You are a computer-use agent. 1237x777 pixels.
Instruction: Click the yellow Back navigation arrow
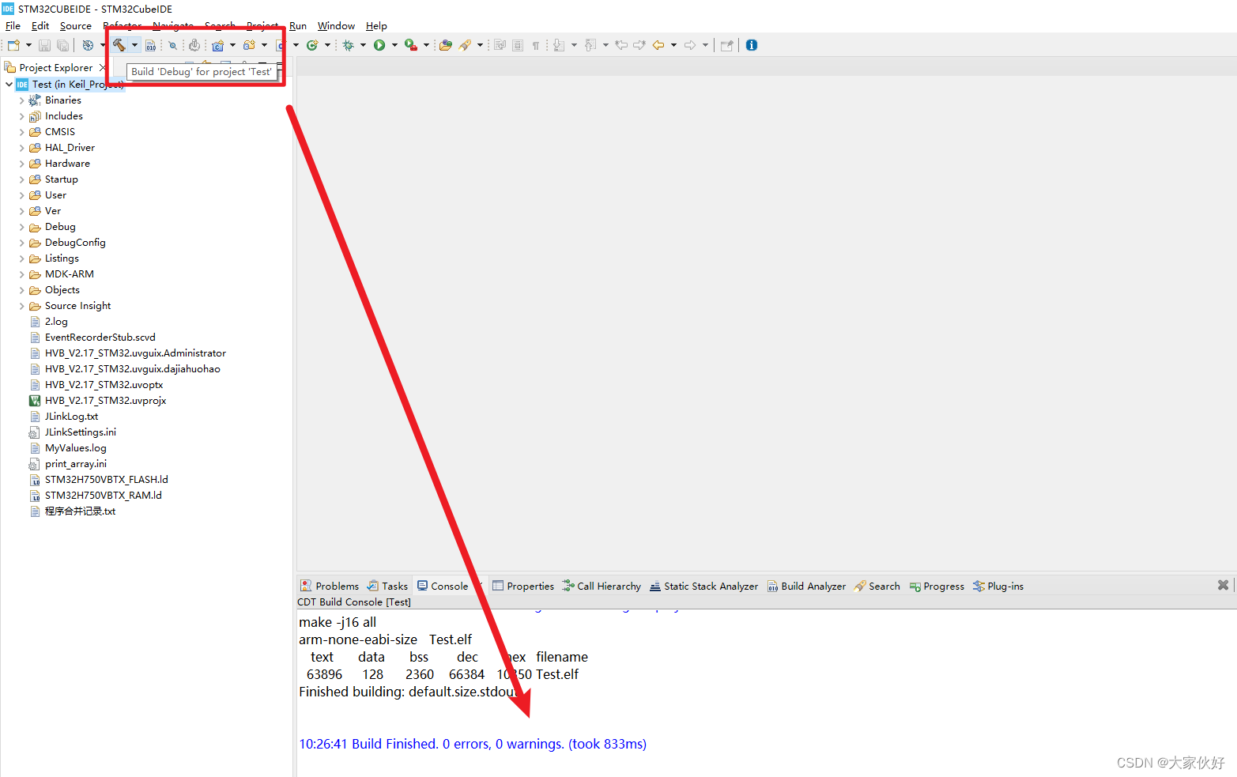[x=658, y=45]
